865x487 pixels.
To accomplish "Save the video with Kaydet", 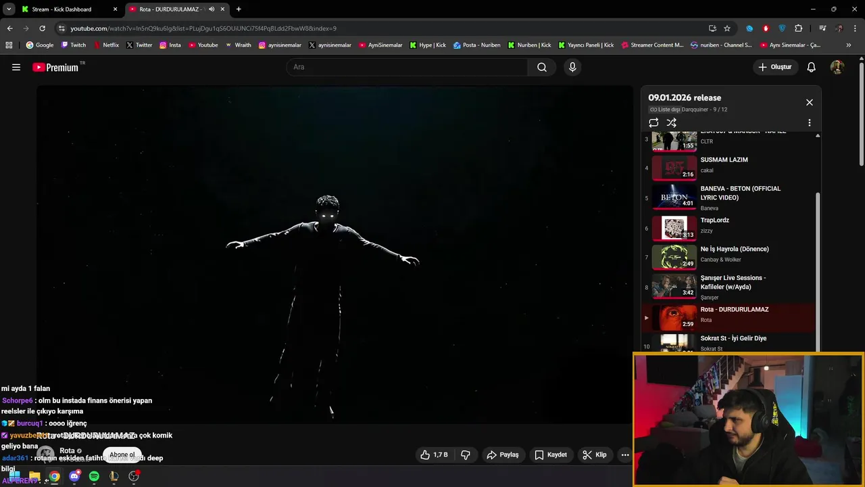I will pyautogui.click(x=551, y=455).
